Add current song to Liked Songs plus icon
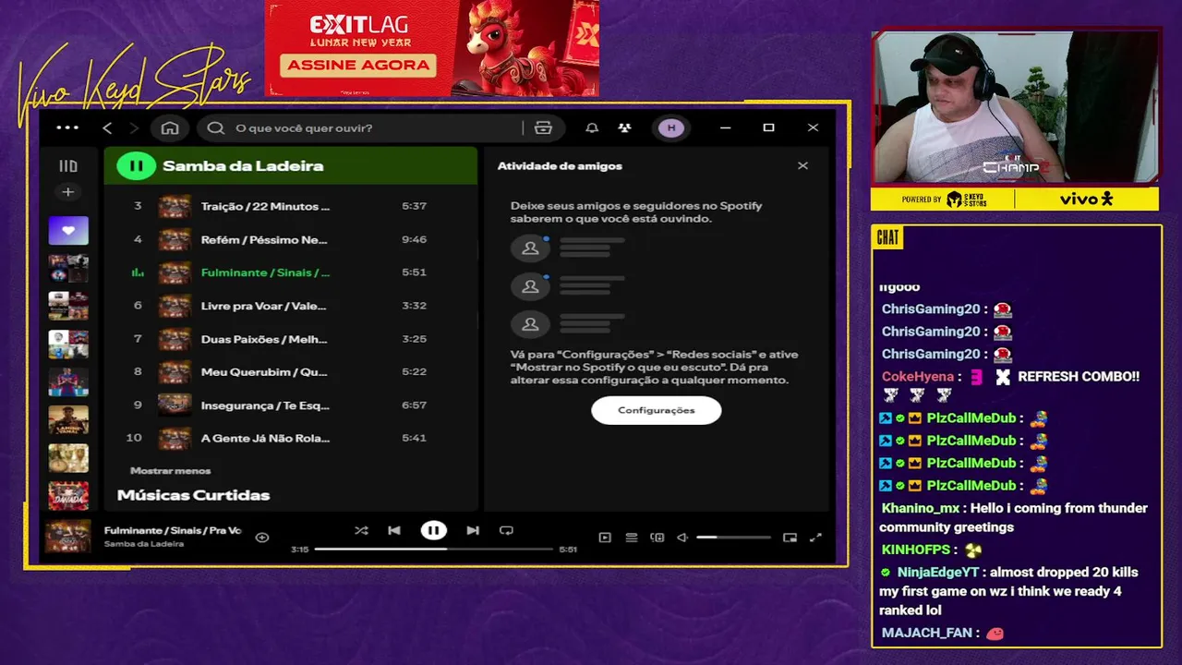Image resolution: width=1182 pixels, height=665 pixels. 262,538
